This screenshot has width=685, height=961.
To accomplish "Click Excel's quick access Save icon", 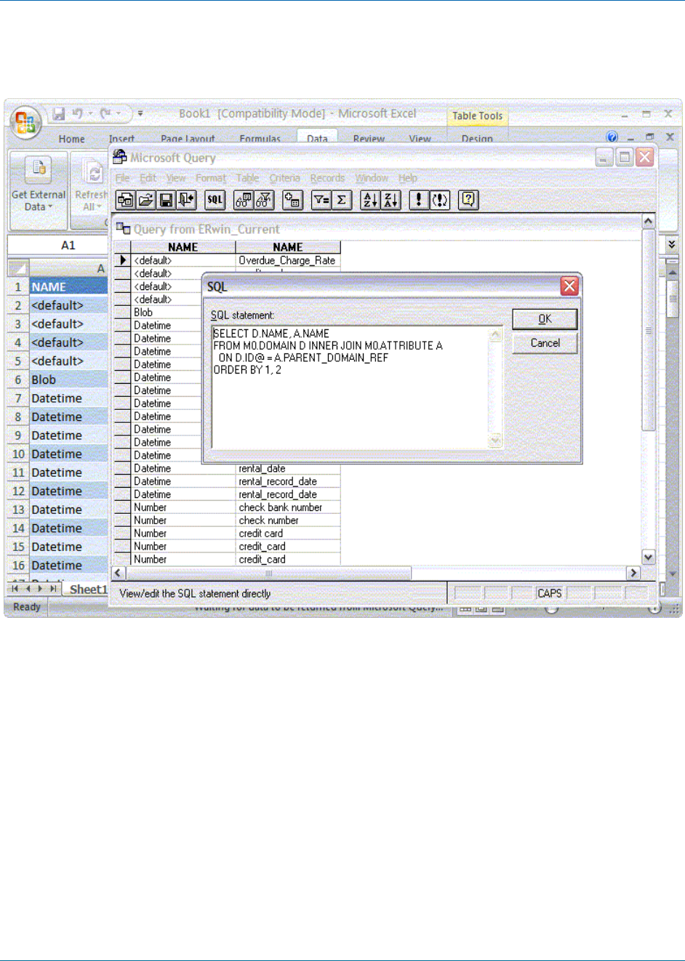I will pos(59,113).
